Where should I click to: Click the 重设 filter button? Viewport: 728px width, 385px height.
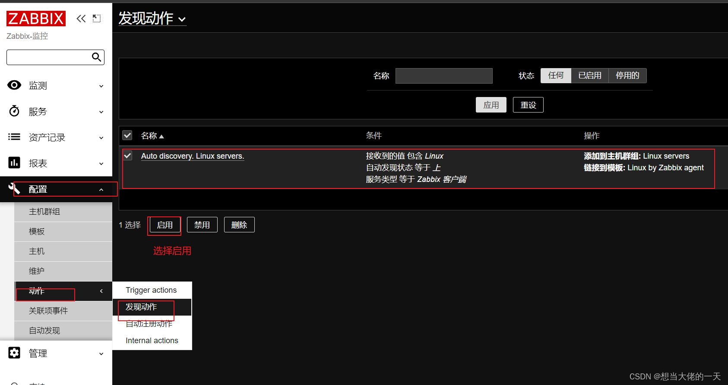click(x=528, y=105)
